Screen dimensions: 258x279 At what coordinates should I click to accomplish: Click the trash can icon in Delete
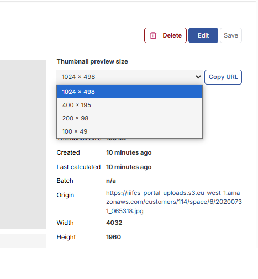point(153,35)
